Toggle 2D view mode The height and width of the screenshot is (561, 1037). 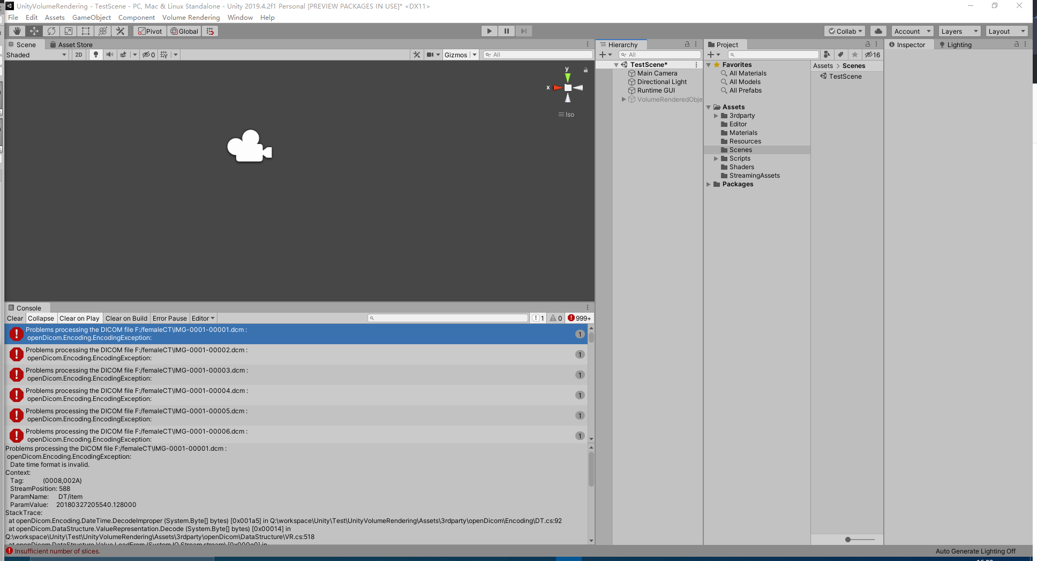click(78, 54)
